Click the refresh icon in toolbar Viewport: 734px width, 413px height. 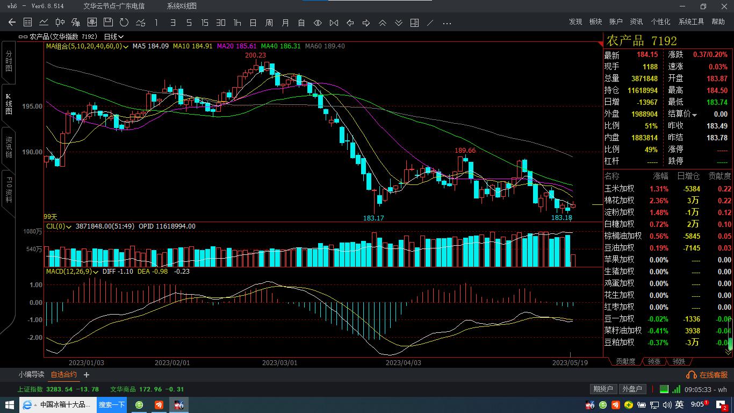click(x=124, y=23)
